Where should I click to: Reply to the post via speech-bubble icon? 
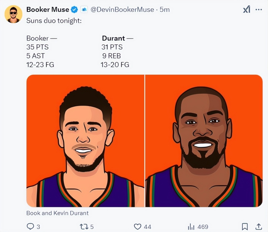tap(30, 227)
